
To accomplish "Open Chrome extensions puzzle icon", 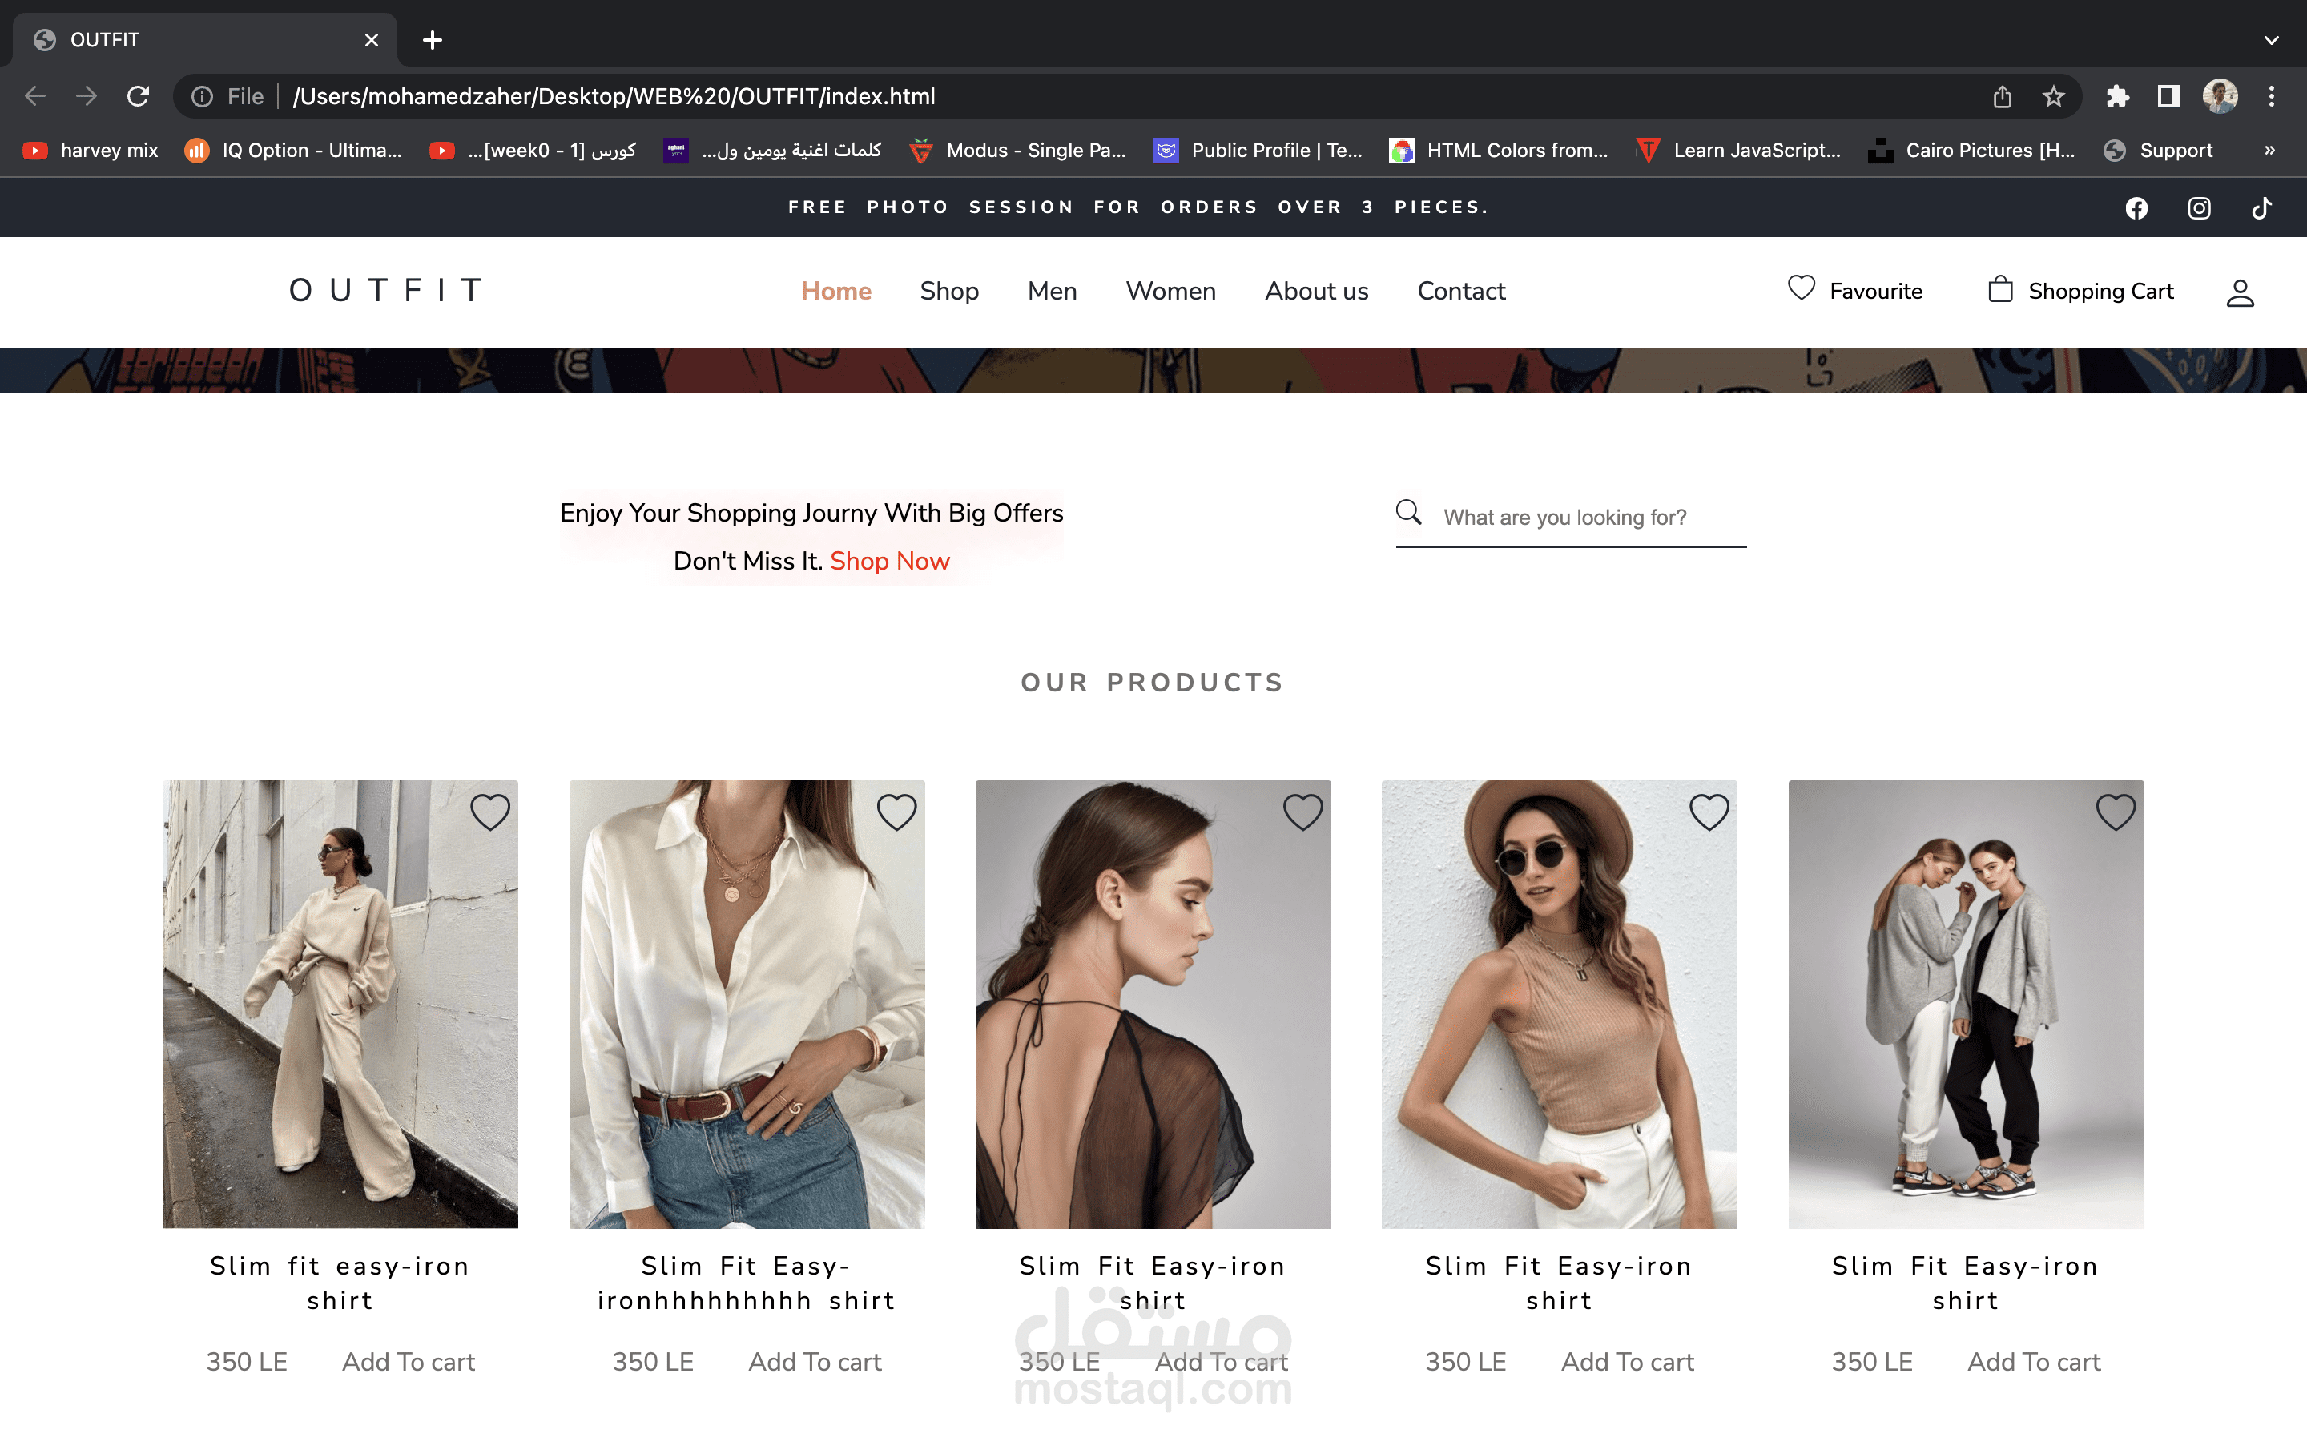I will click(x=2117, y=96).
